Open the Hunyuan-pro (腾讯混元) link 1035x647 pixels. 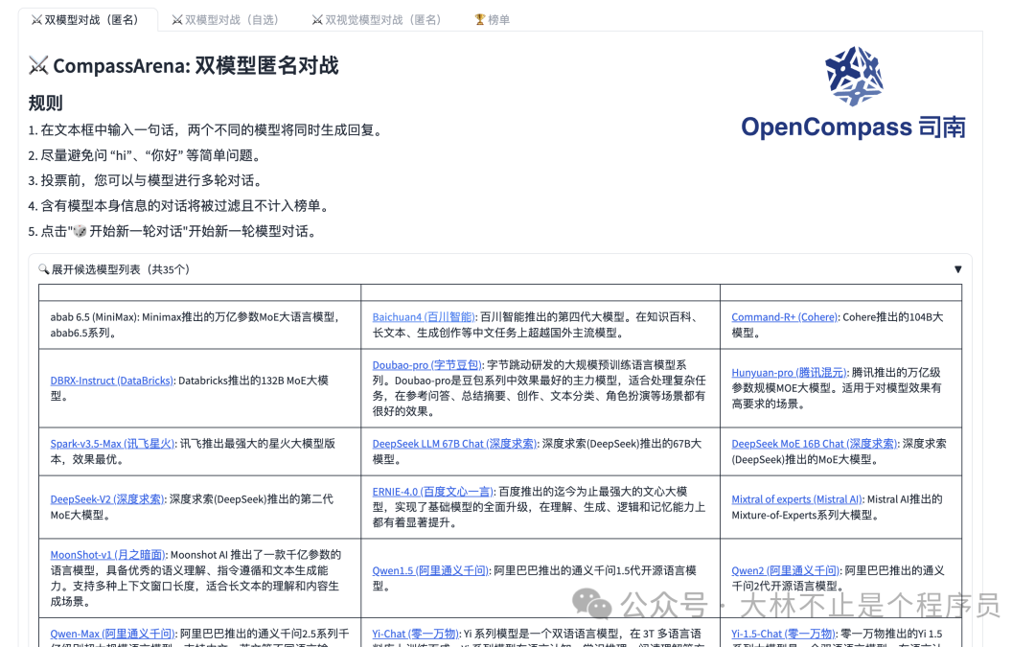tap(788, 372)
